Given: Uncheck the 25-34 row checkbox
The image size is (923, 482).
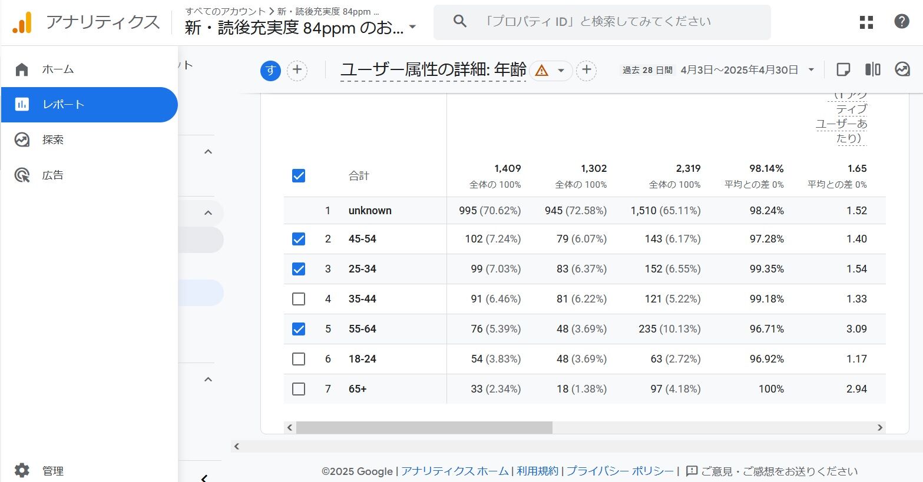Looking at the screenshot, I should [x=299, y=269].
